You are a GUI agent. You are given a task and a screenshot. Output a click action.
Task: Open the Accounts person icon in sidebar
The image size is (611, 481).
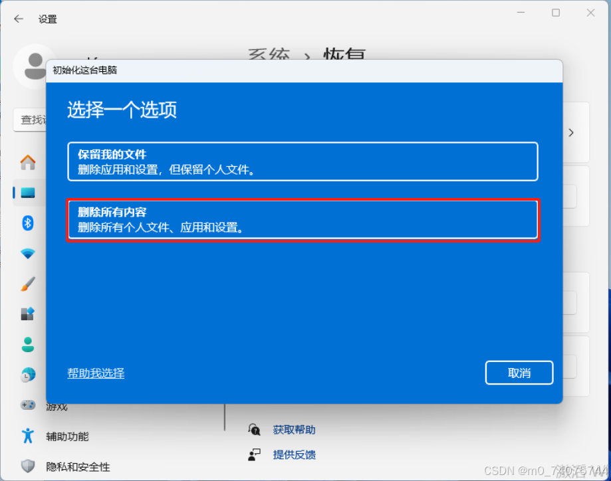click(x=28, y=344)
